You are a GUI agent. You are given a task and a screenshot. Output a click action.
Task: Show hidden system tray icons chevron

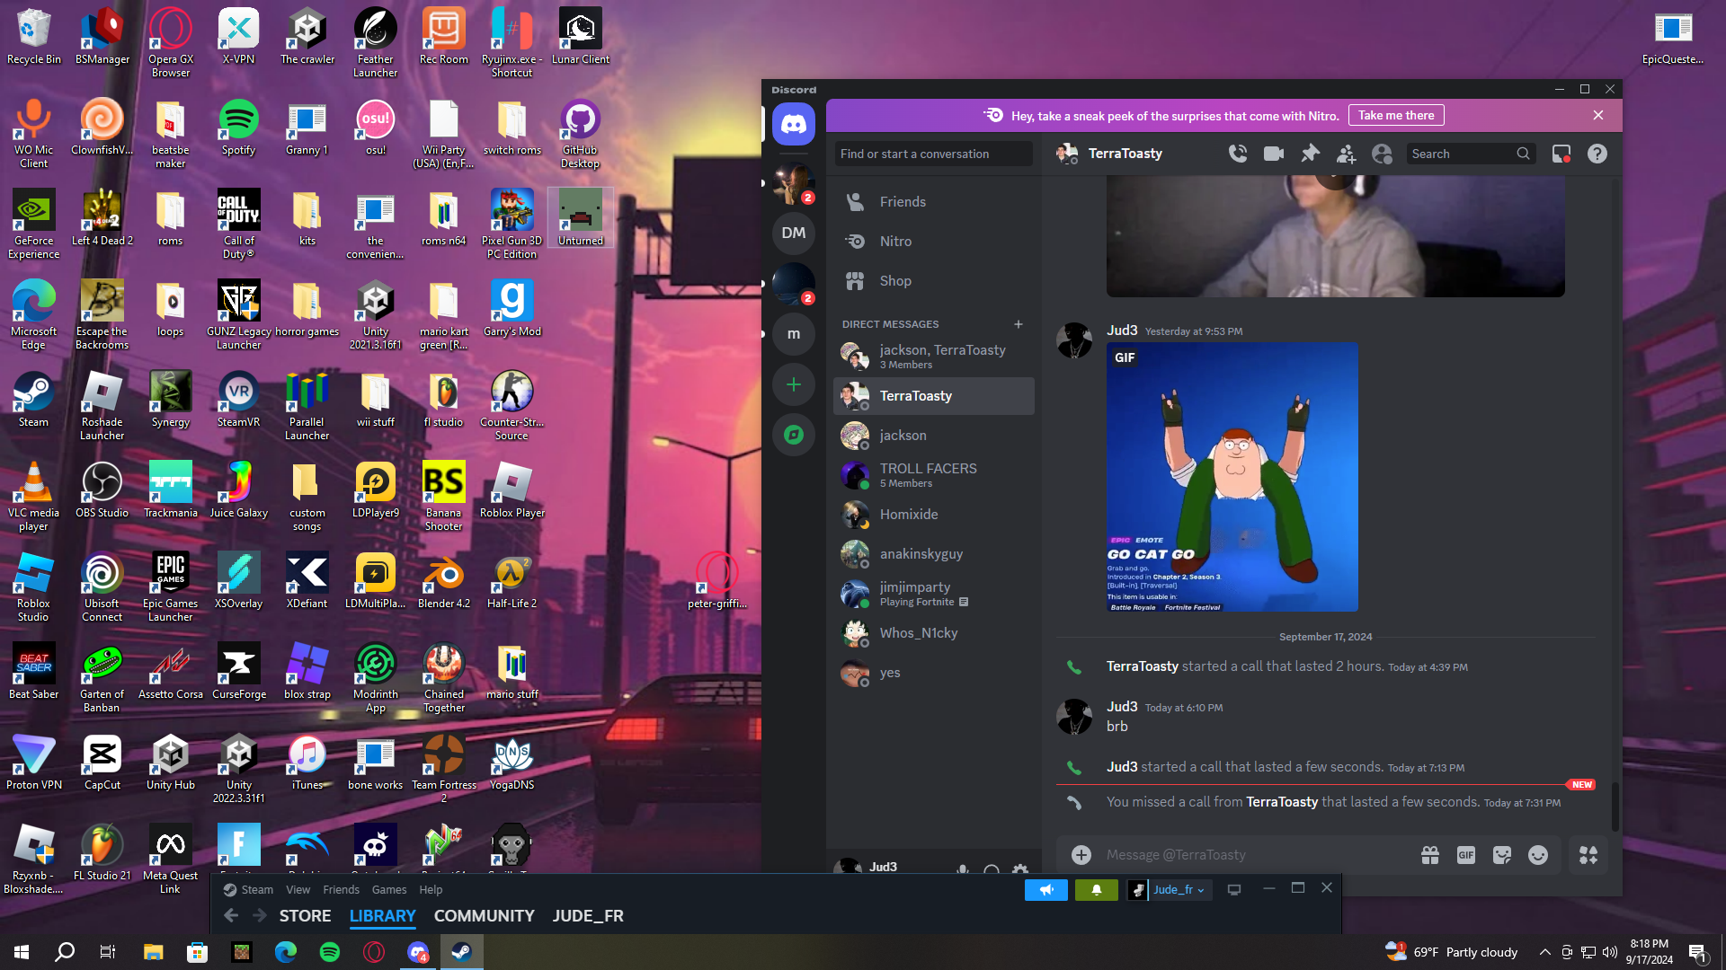(x=1544, y=952)
